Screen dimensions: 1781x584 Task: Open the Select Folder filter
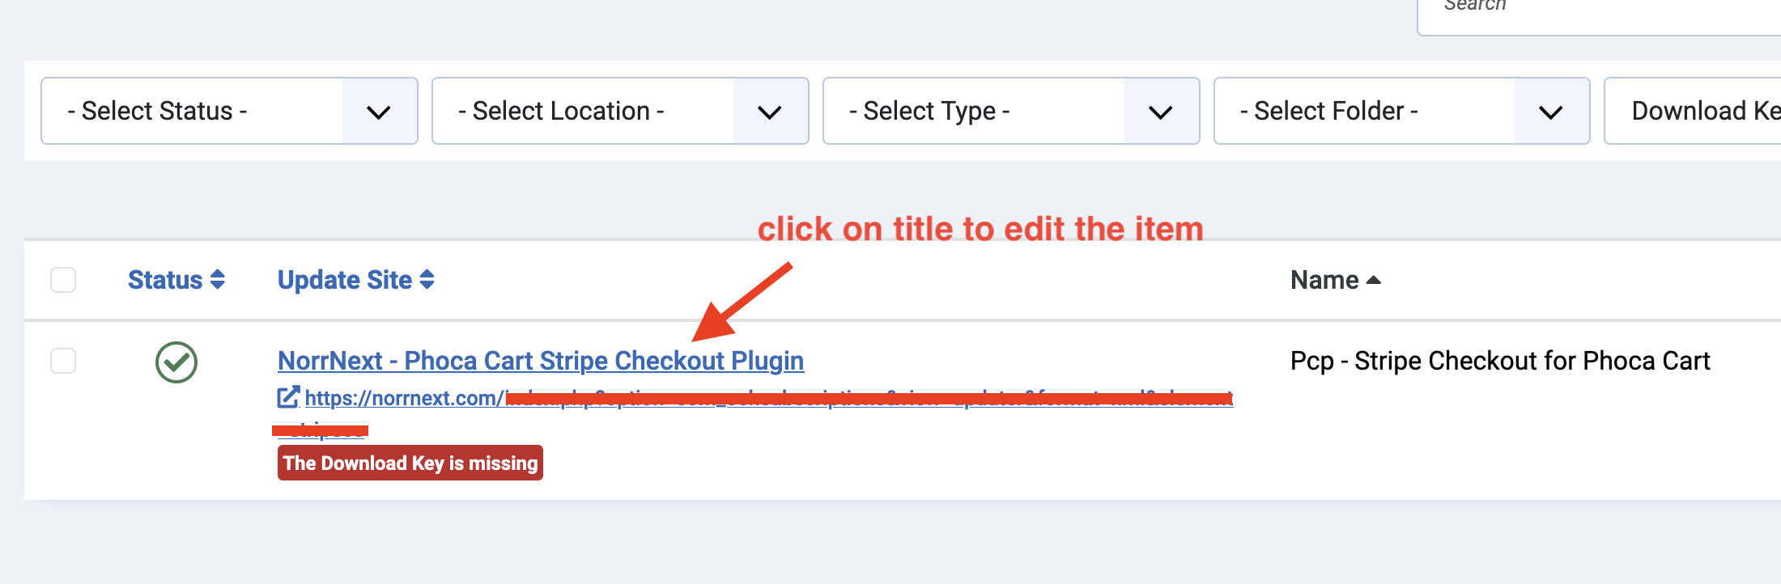[1402, 111]
